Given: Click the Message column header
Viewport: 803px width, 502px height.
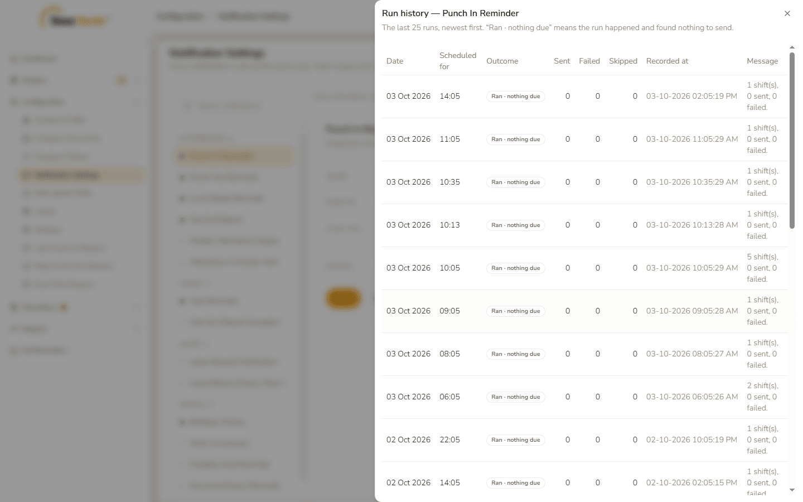Looking at the screenshot, I should (x=762, y=61).
